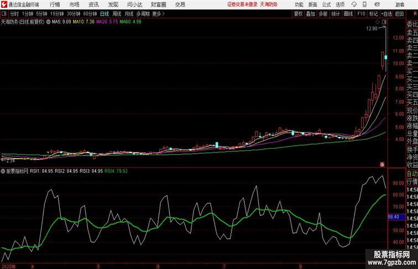This screenshot has height=269, width=418.
Task: Open the 交易 menu
Action: tap(180, 4)
